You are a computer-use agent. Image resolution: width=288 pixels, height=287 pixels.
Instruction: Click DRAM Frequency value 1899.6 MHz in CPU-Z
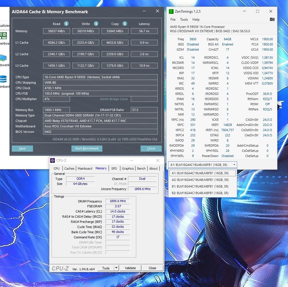pos(118,201)
